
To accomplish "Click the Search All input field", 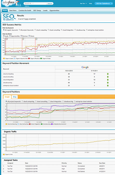I will click(35, 3).
